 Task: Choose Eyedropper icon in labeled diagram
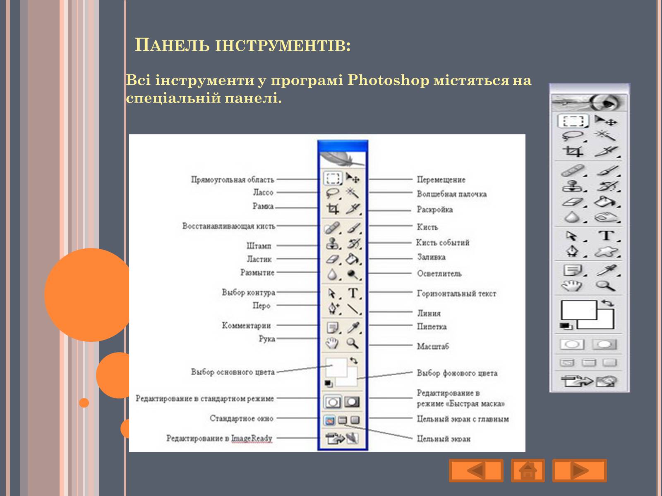pos(353,328)
